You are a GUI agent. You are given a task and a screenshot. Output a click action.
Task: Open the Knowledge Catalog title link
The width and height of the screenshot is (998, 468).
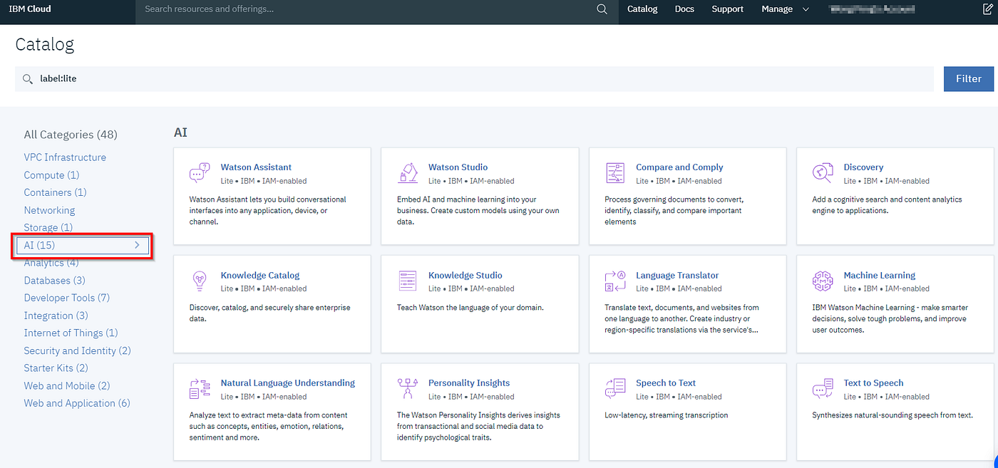tap(260, 275)
